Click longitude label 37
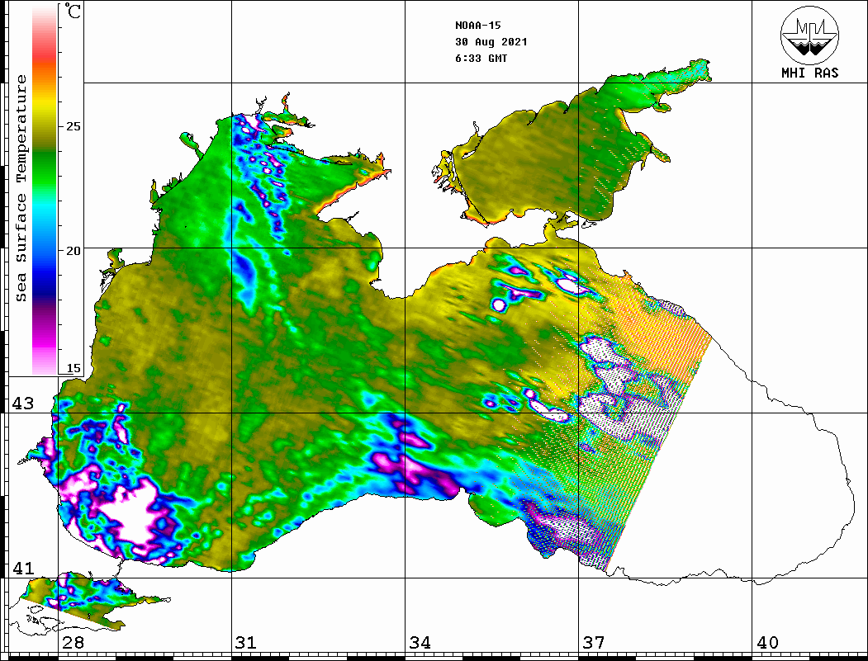 click(x=594, y=643)
